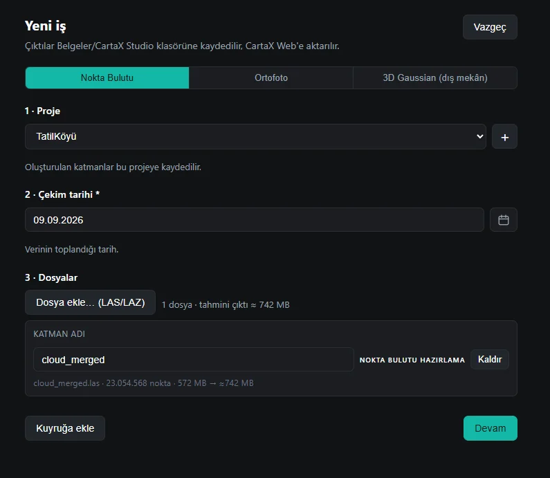The width and height of the screenshot is (550, 478).
Task: Click the '1 · Proje' section heading
Action: tap(42, 111)
